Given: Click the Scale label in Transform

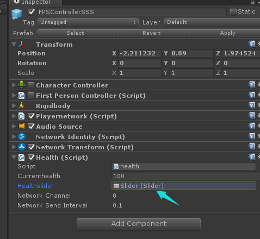Looking at the screenshot, I should click(26, 73).
